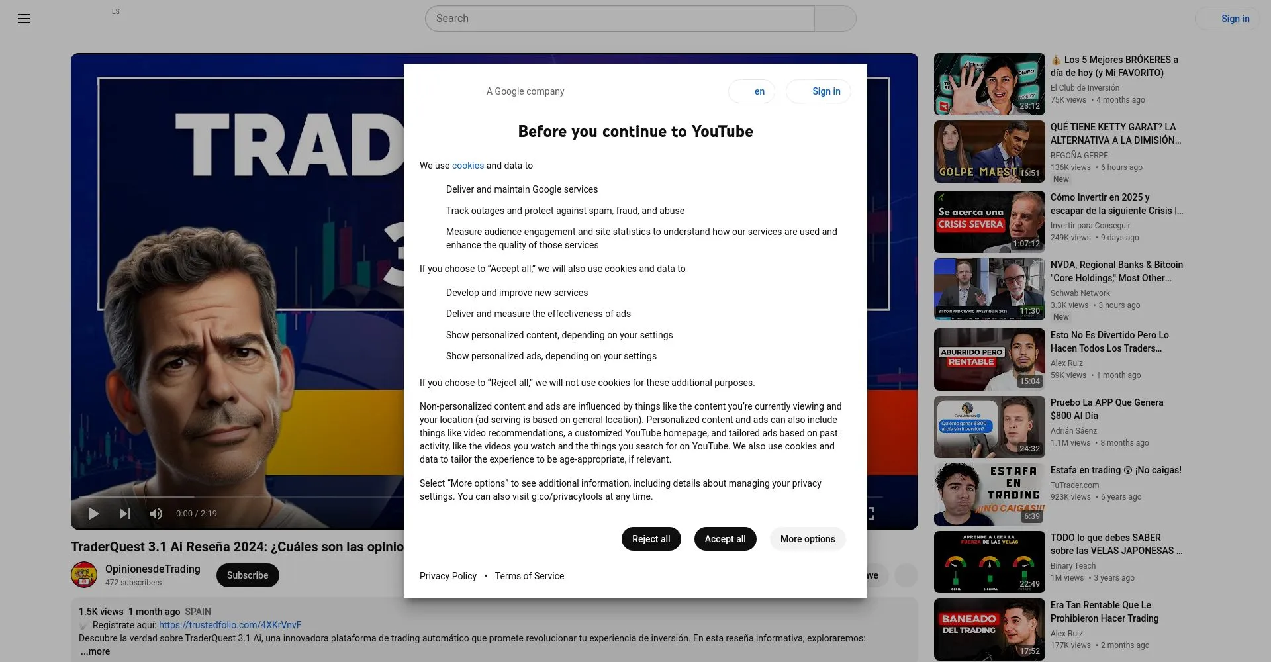Open 'TODO lo que debes SABER' video title

coord(1116,544)
